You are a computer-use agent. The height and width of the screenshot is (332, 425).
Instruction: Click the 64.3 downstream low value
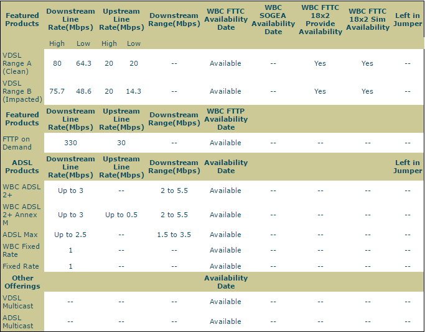coord(83,63)
